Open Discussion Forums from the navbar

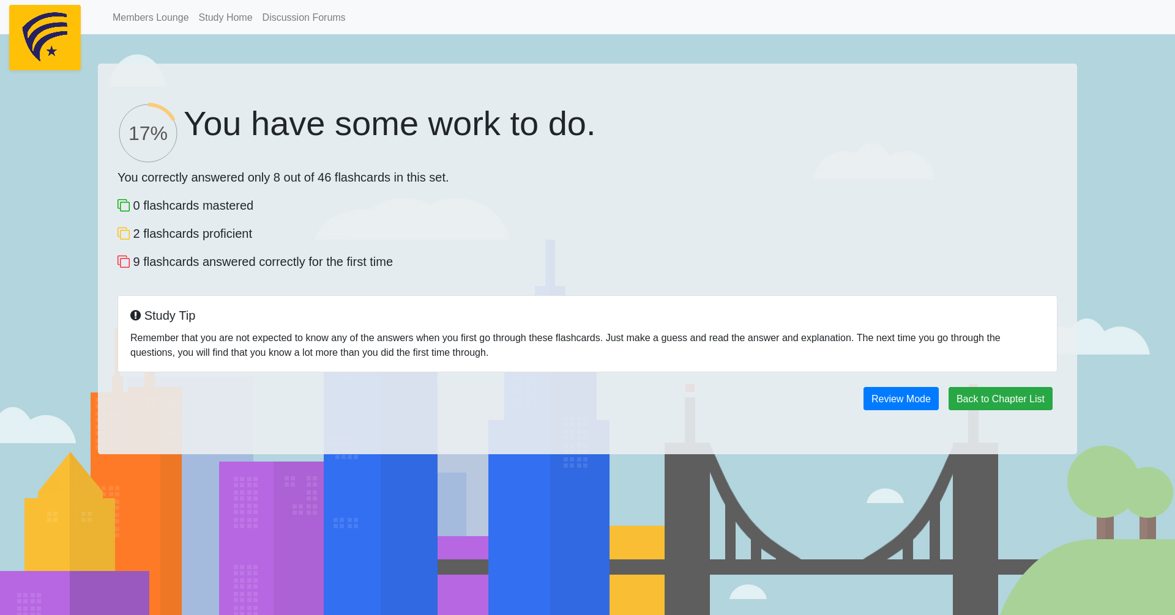point(304,18)
